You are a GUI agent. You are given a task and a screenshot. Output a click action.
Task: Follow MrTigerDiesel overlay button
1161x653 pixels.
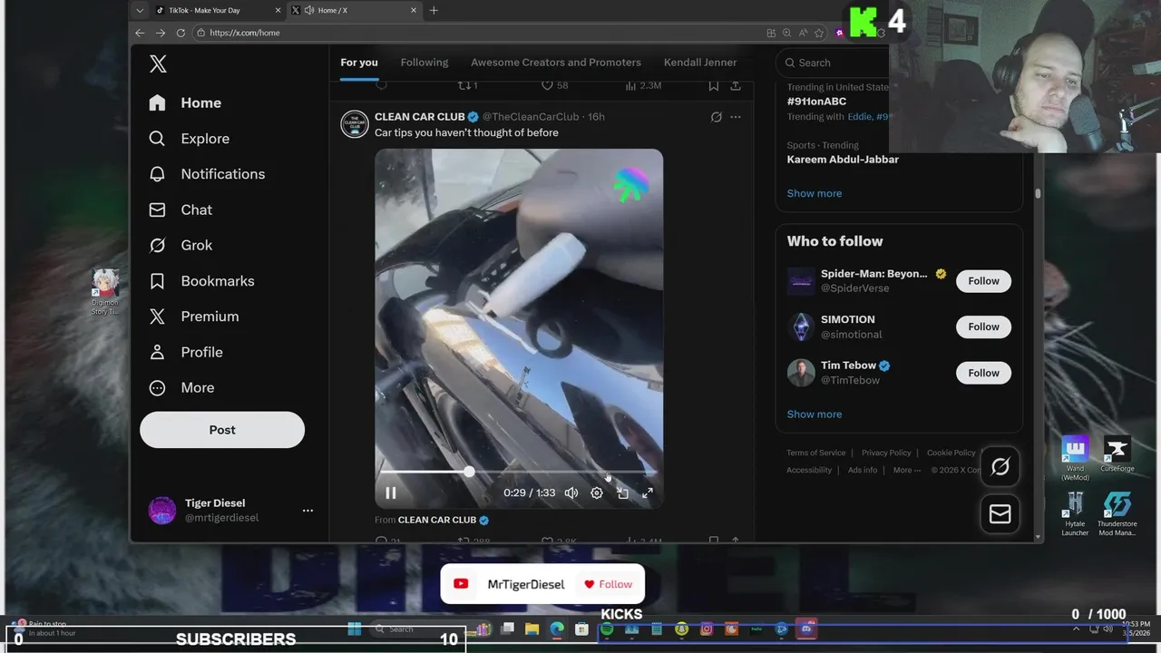point(609,584)
